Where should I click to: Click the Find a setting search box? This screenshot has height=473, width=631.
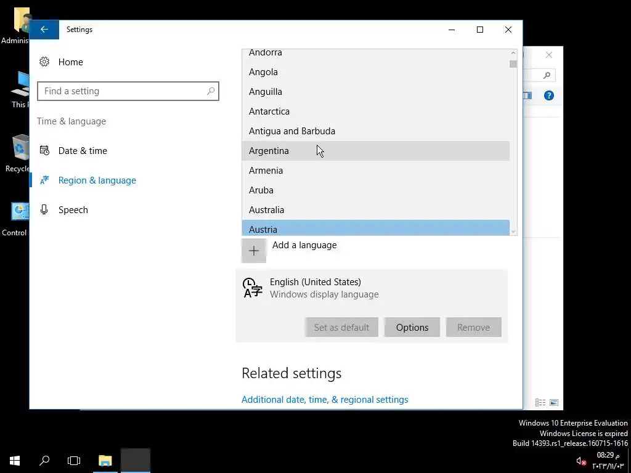[128, 91]
